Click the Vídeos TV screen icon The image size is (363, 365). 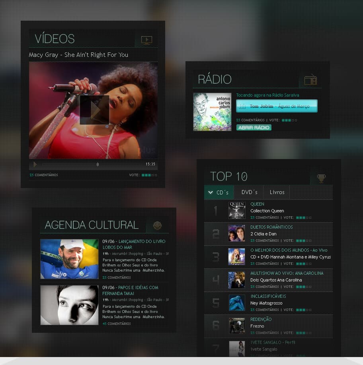[146, 40]
